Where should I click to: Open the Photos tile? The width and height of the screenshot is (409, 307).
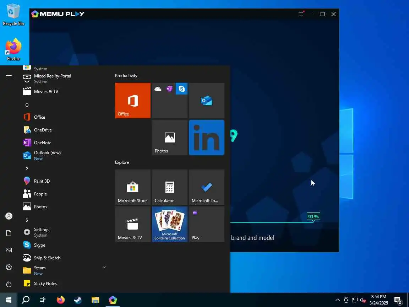(x=170, y=138)
